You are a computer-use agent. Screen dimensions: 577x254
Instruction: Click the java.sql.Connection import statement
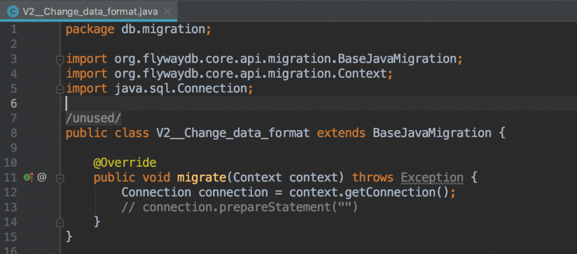[159, 89]
